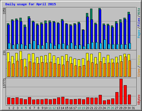This screenshot has width=142, height=111.
Task: Click the tallest red KBytes bar on day 28
Action: [x=121, y=92]
